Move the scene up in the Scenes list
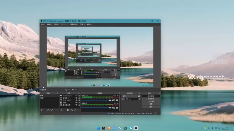This screenshot has width=234, height=131. (x=48, y=110)
